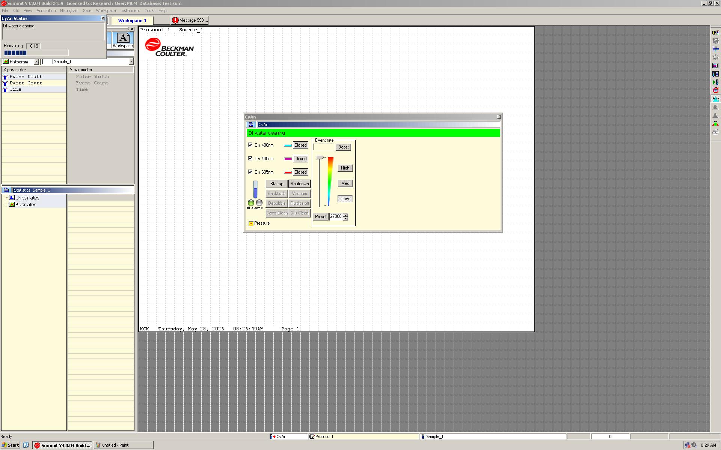
Task: Open the Histogram menu
Action: [69, 10]
